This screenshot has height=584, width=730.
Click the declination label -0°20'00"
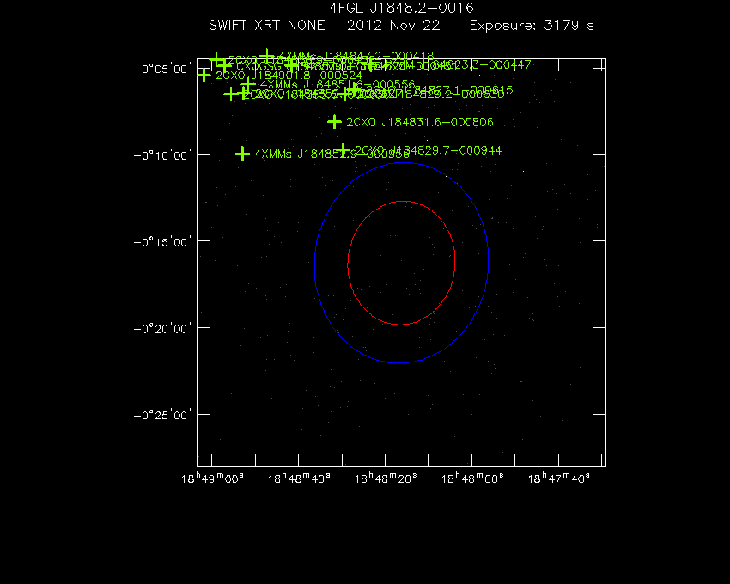point(163,329)
